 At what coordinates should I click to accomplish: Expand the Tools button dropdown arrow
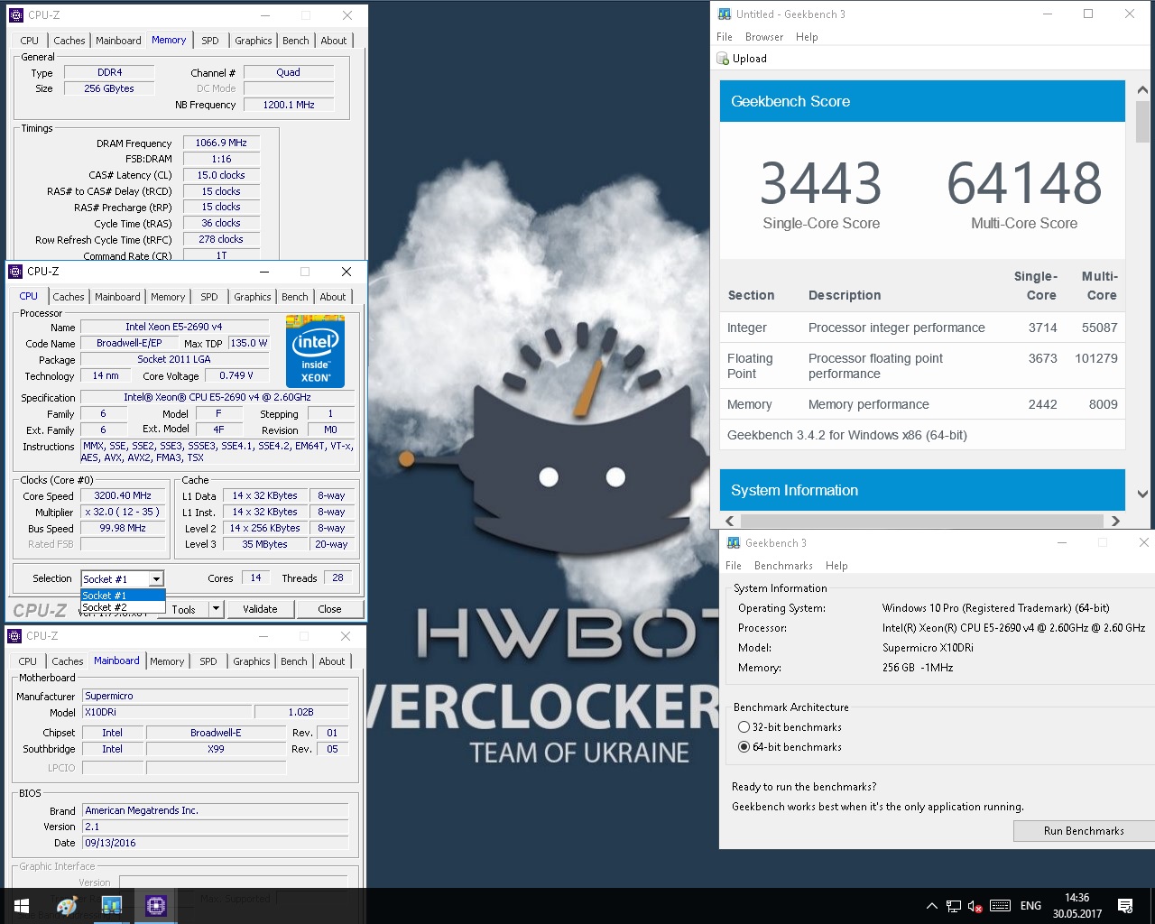tap(216, 609)
